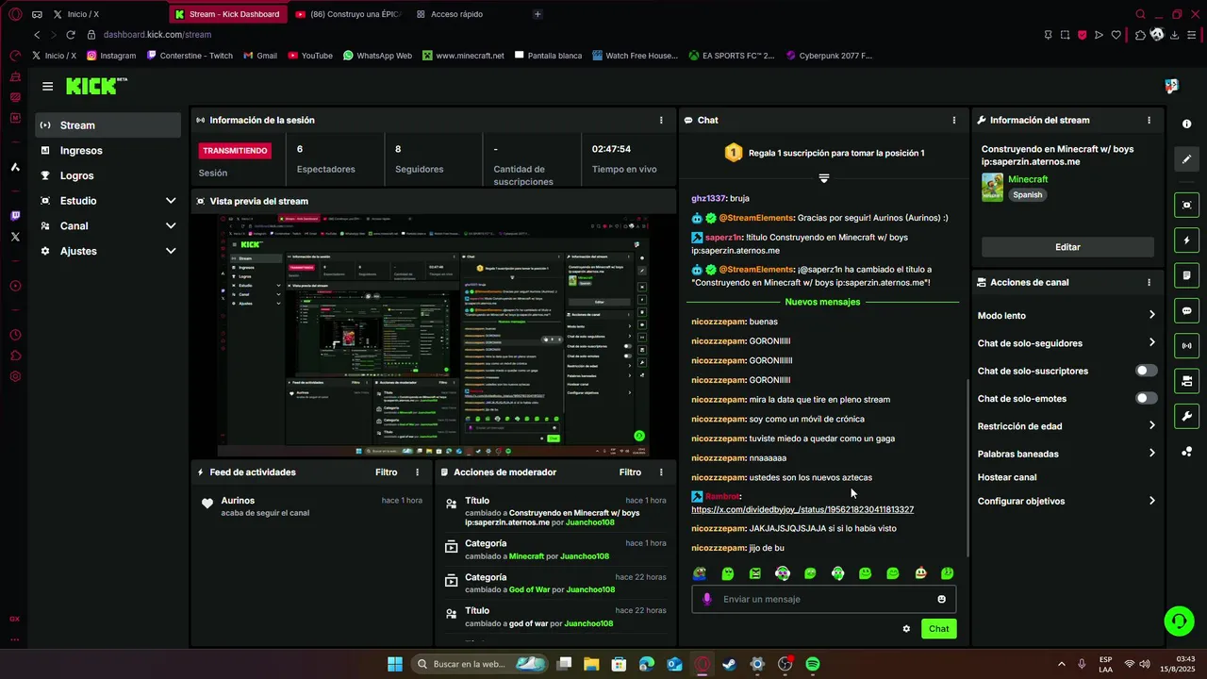Click the green support headset floating button
The image size is (1207, 679).
pyautogui.click(x=1179, y=621)
